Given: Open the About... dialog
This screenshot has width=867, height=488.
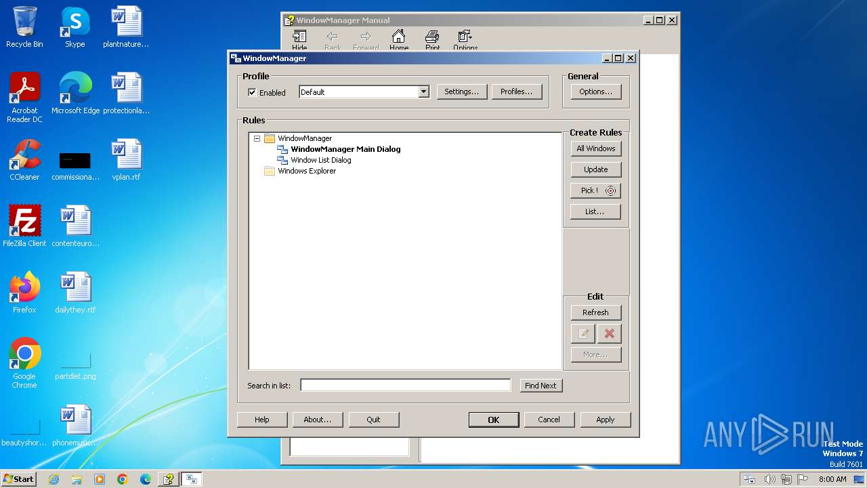Looking at the screenshot, I should click(318, 420).
